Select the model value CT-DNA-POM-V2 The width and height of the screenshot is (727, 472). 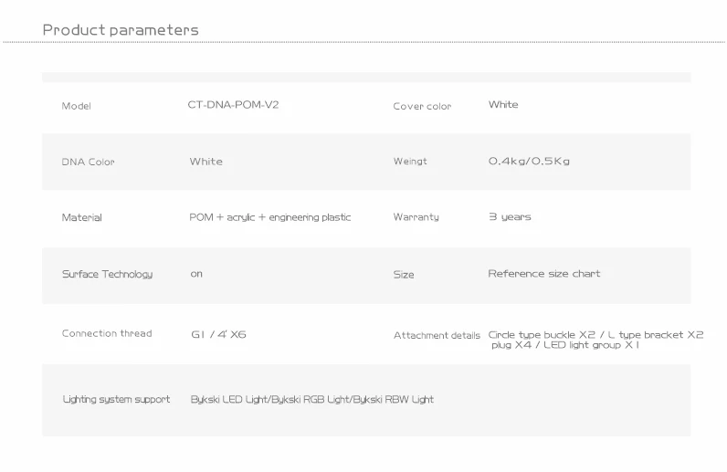pyautogui.click(x=233, y=105)
